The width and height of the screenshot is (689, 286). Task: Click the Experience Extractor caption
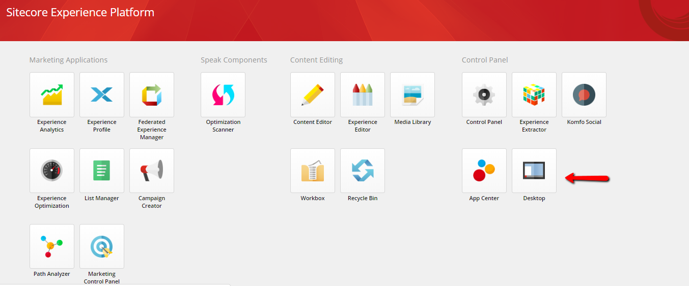pos(534,125)
